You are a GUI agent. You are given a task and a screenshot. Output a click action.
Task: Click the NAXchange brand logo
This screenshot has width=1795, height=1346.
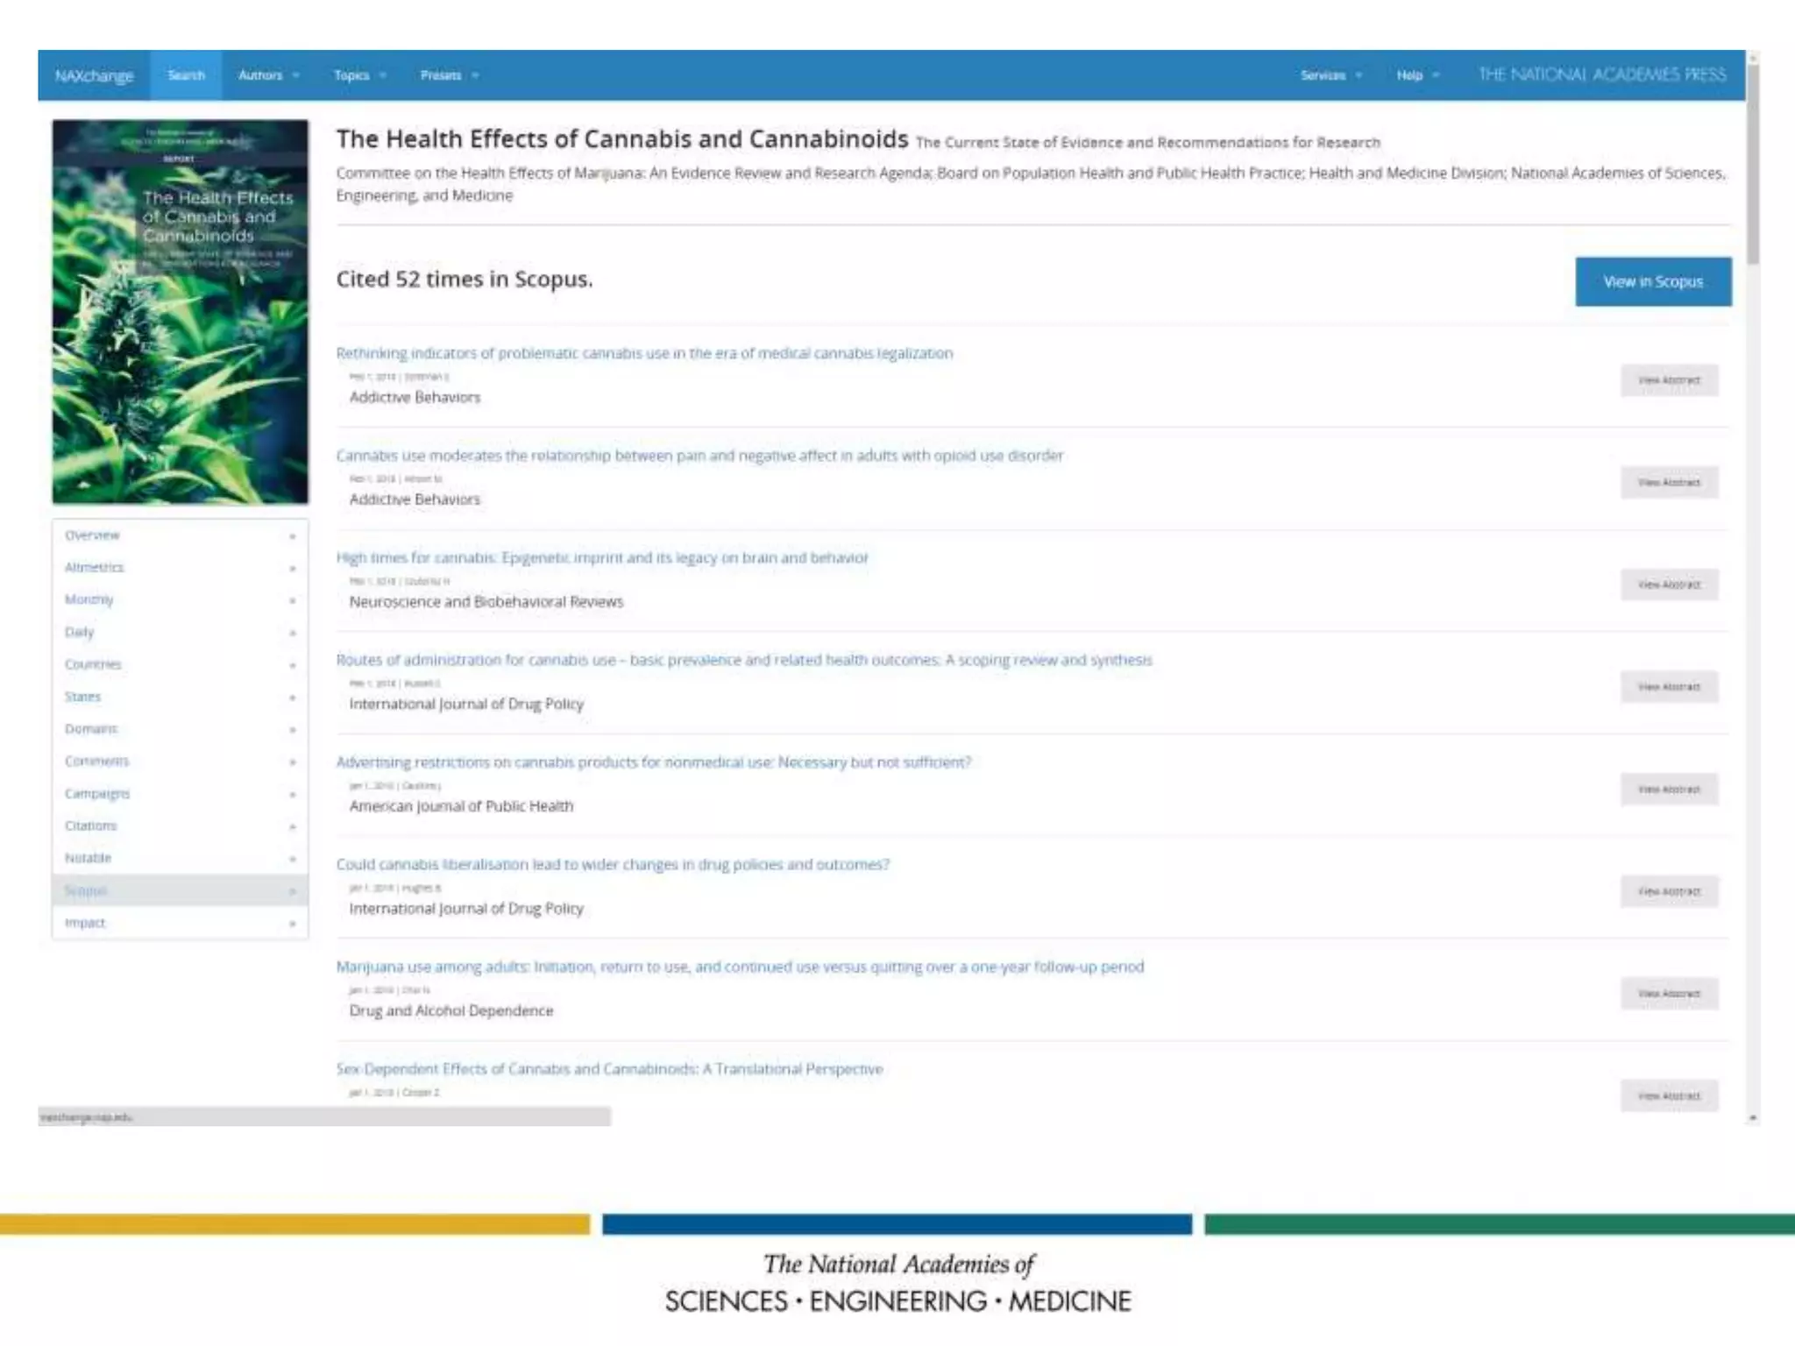tap(94, 75)
